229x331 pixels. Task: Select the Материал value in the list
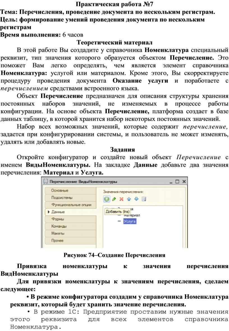click(132, 215)
